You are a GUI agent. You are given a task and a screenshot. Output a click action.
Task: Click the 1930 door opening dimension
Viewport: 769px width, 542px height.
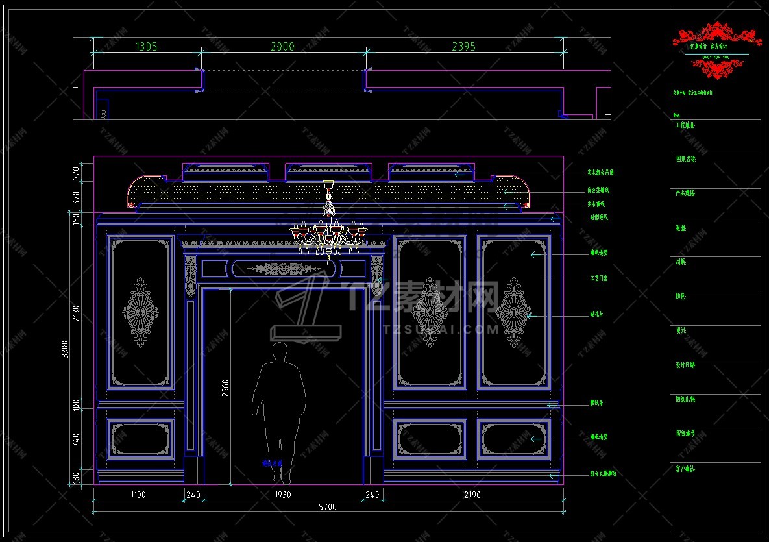[282, 495]
